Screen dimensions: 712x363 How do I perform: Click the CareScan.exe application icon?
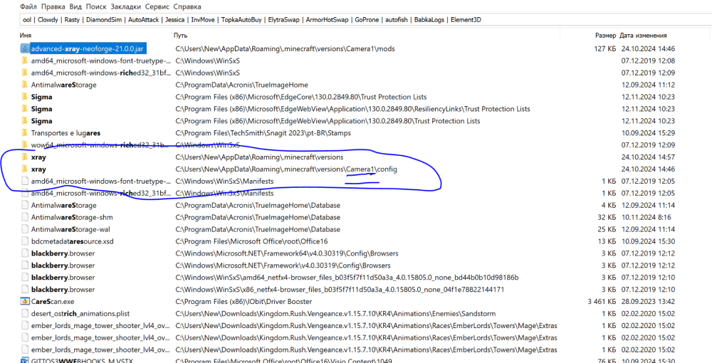point(25,301)
